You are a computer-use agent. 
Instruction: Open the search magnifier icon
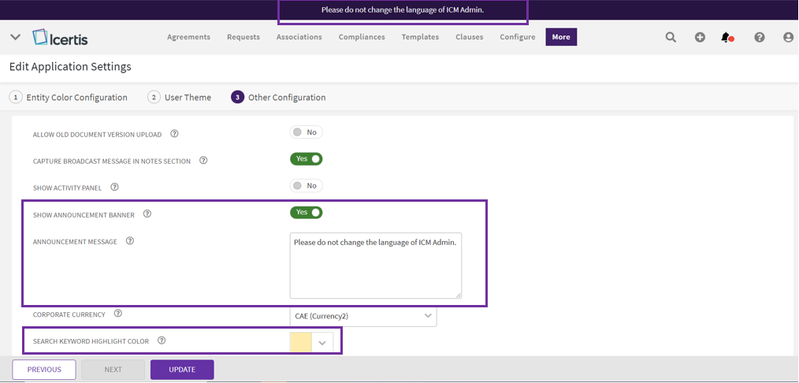pyautogui.click(x=671, y=37)
